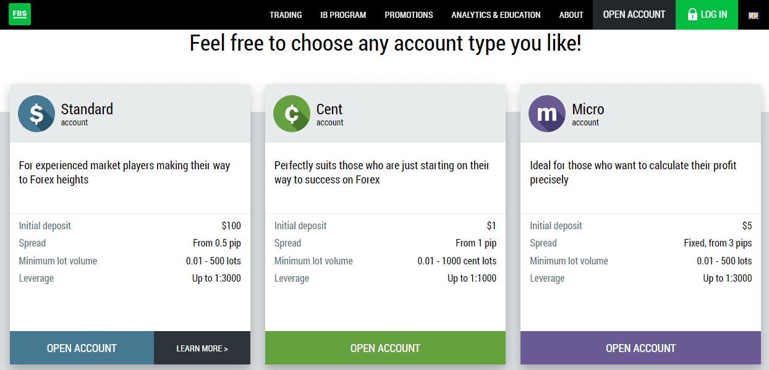Screen dimensions: 769x370
Task: Open a Standard account via blue button
Action: (82, 348)
